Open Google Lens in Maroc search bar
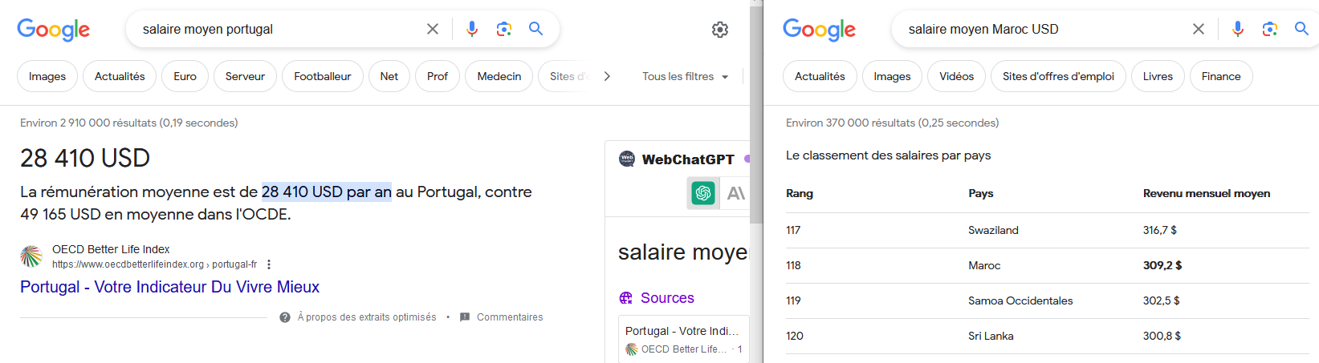The width and height of the screenshot is (1319, 363). [1270, 29]
